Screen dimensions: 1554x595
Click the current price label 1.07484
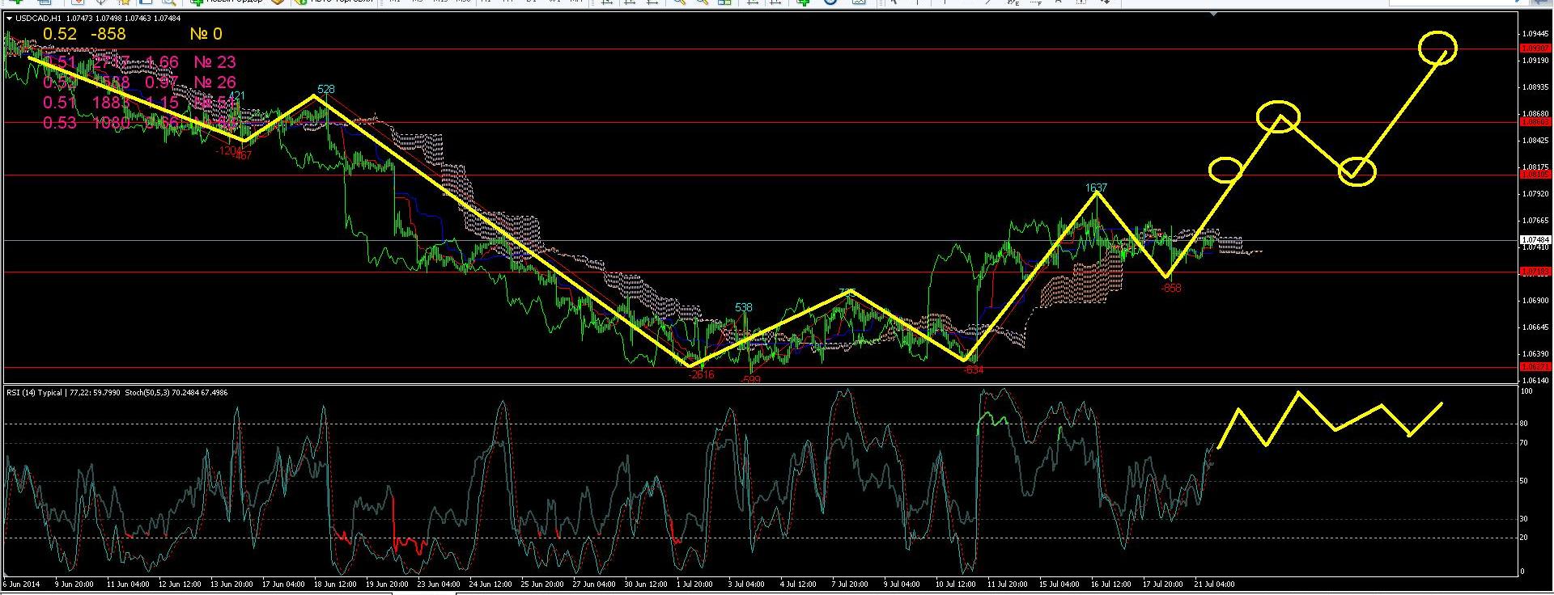[x=1535, y=240]
